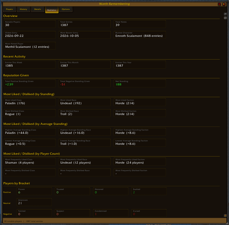Click the Total Entries 1387 box
The width and height of the screenshot is (229, 225).
(85, 24)
